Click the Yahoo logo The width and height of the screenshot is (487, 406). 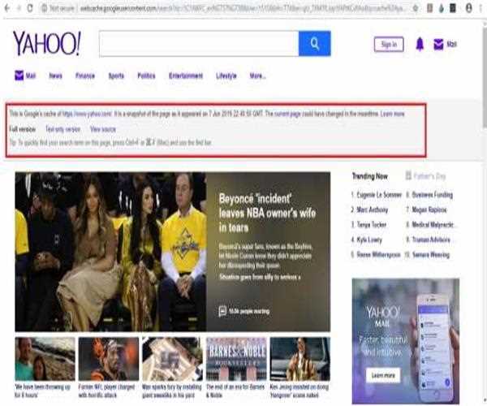click(46, 44)
